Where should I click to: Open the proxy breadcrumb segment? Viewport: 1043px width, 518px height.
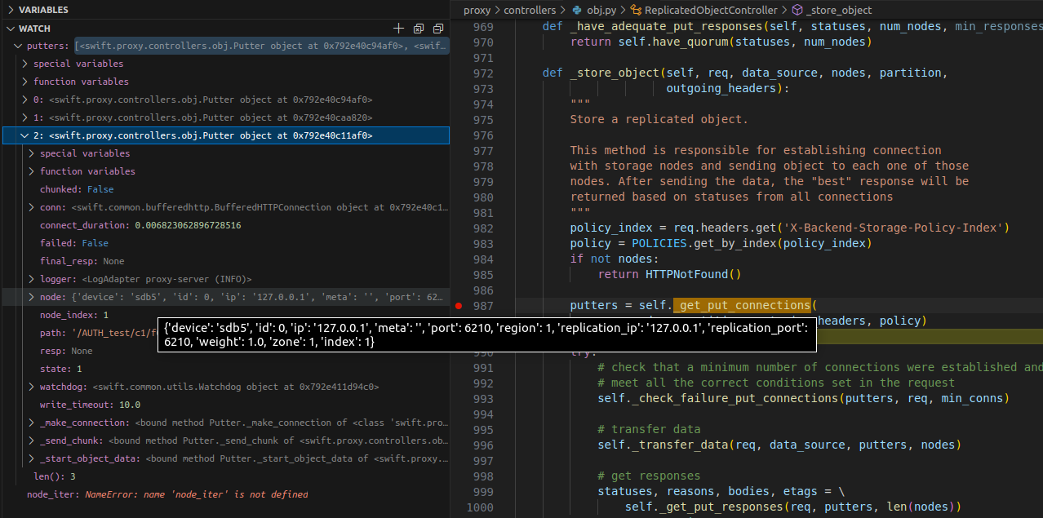pos(477,10)
